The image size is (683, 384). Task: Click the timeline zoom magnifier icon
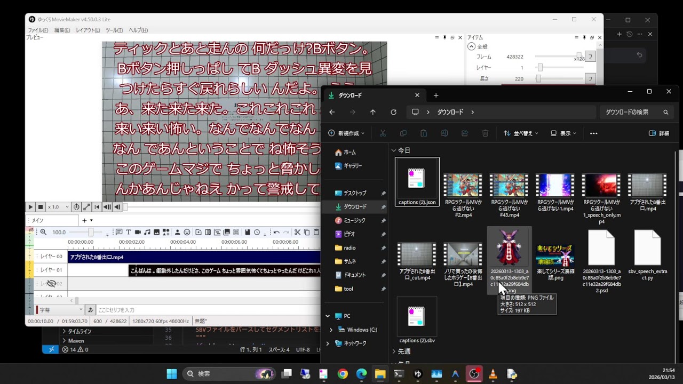click(43, 232)
